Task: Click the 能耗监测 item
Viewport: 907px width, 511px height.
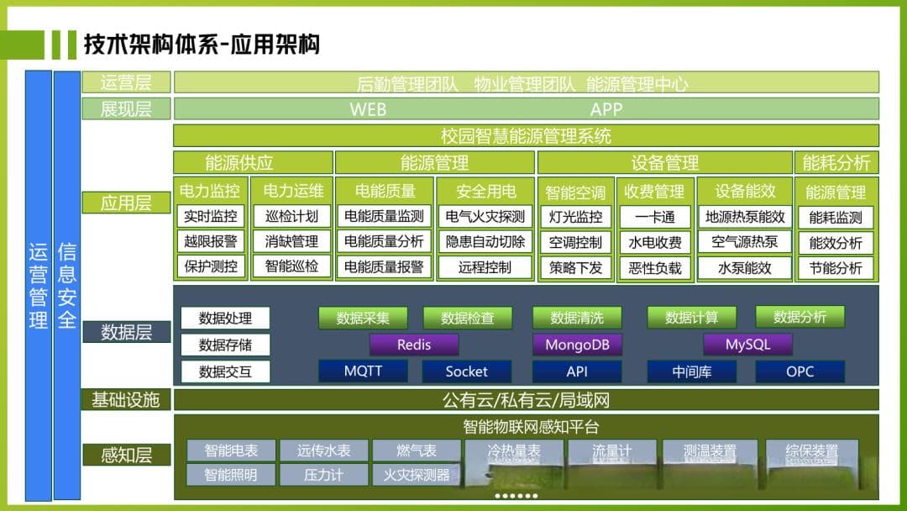Action: click(836, 218)
